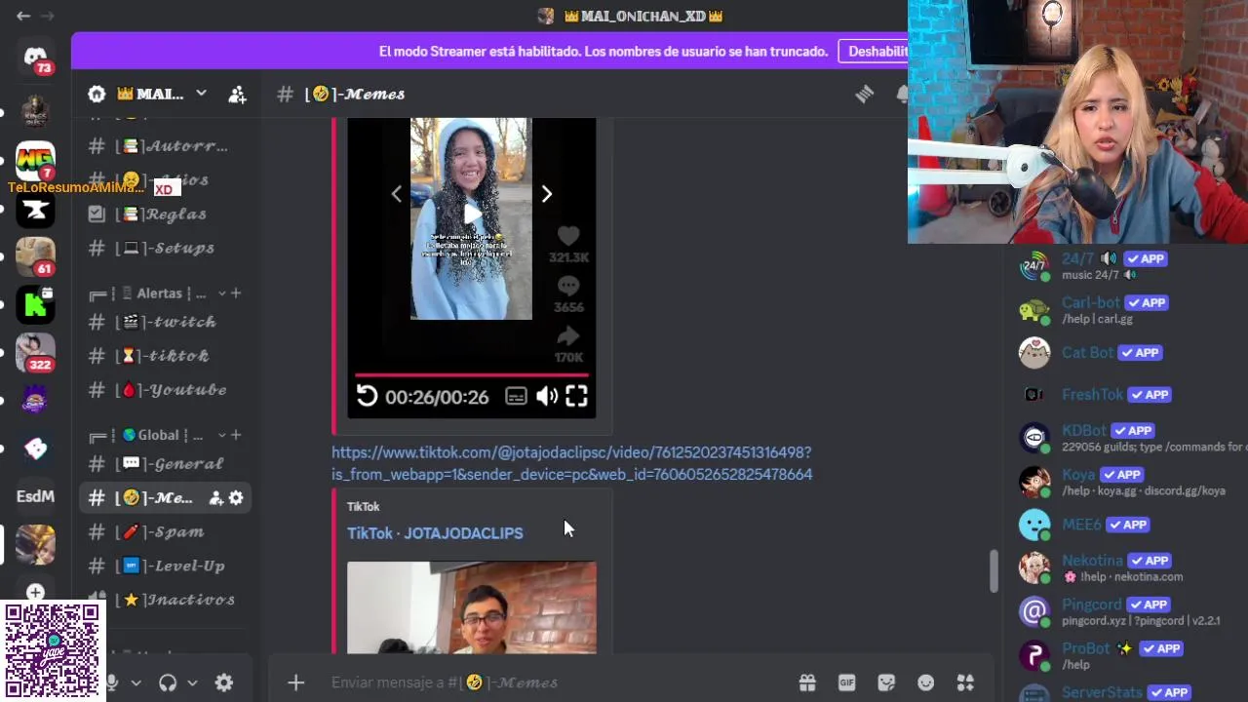
Task: Open Memes channel settings gear
Action: tap(236, 497)
